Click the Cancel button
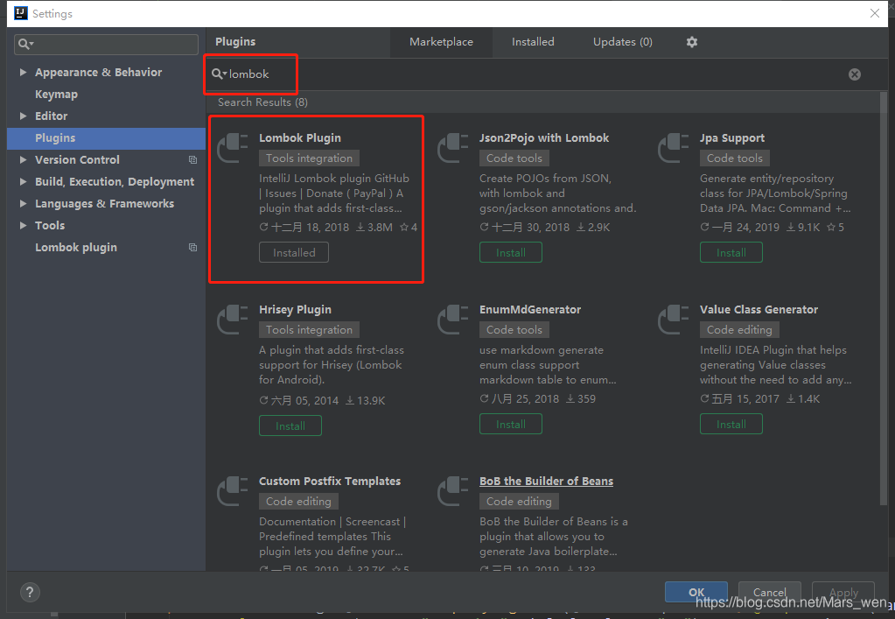The height and width of the screenshot is (619, 895). point(769,592)
